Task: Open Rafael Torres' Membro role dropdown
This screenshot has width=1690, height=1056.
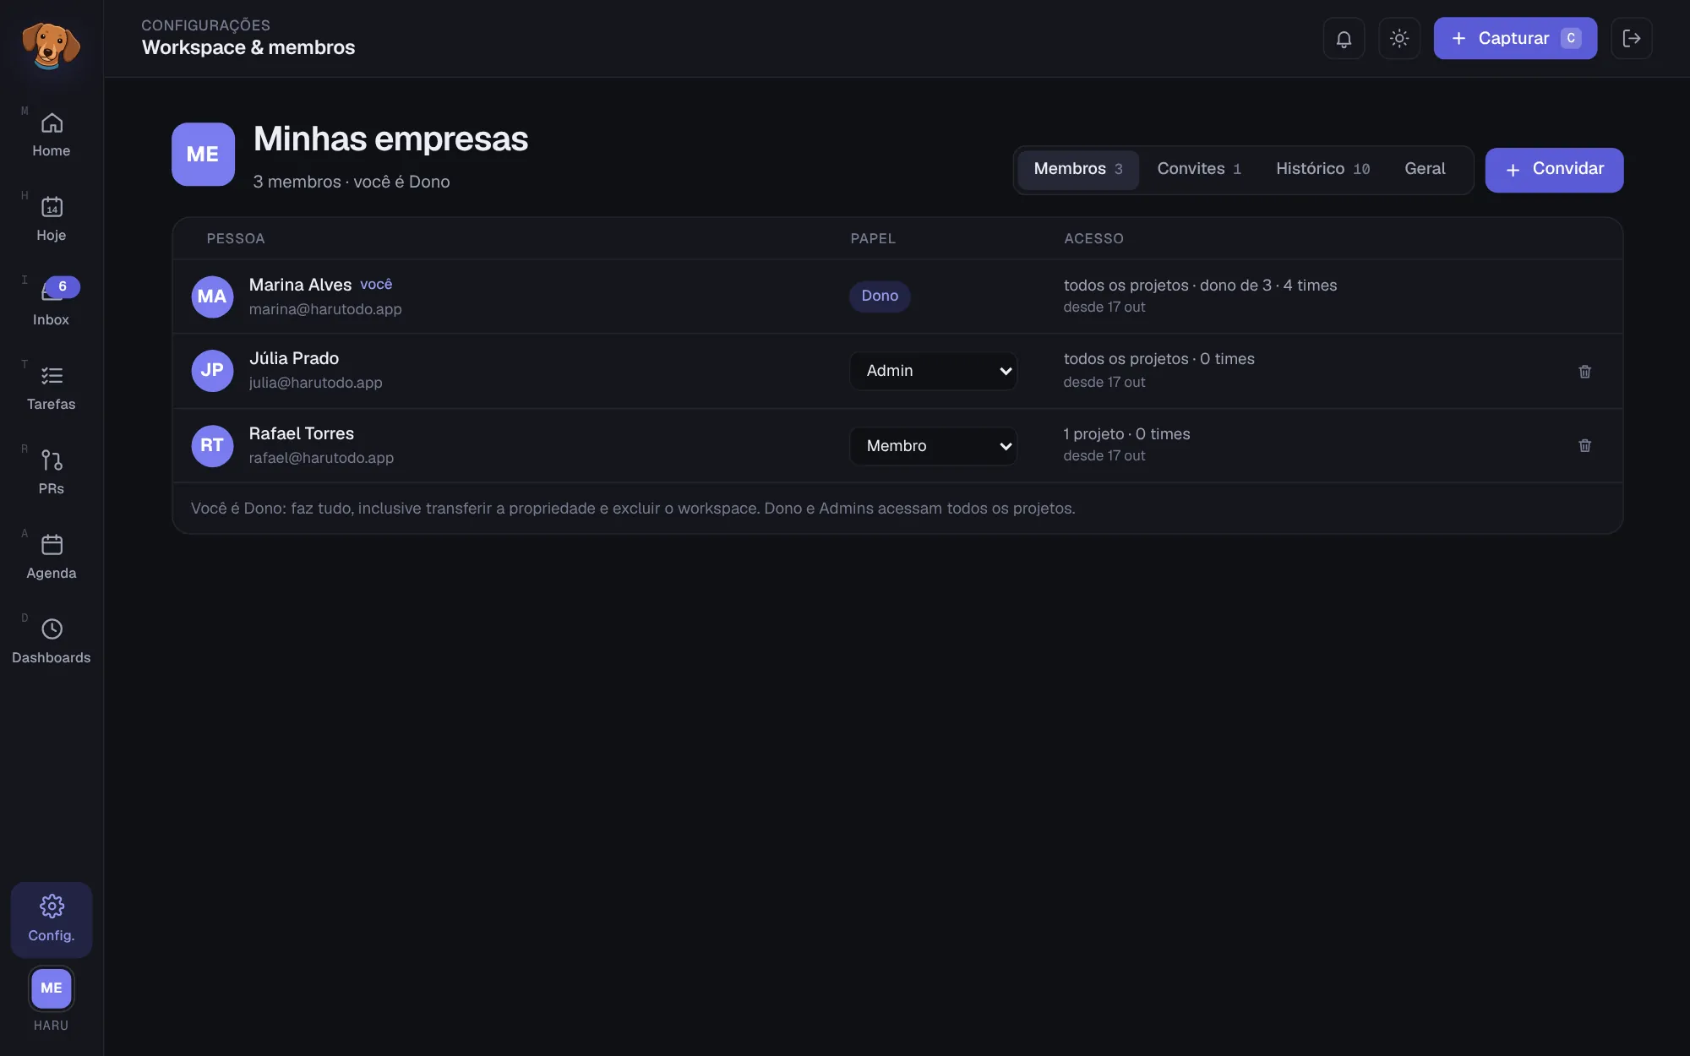Action: point(934,446)
